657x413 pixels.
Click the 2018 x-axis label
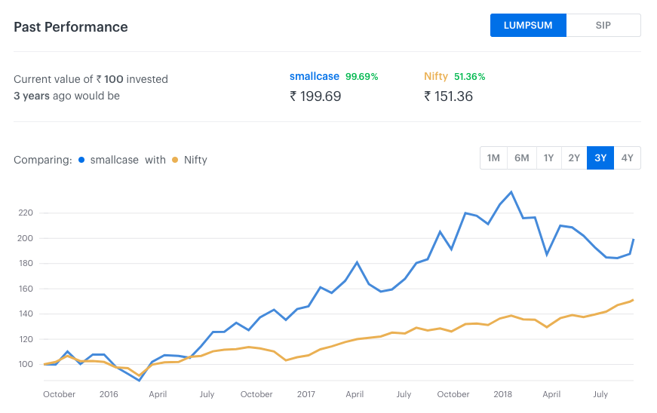pos(503,394)
